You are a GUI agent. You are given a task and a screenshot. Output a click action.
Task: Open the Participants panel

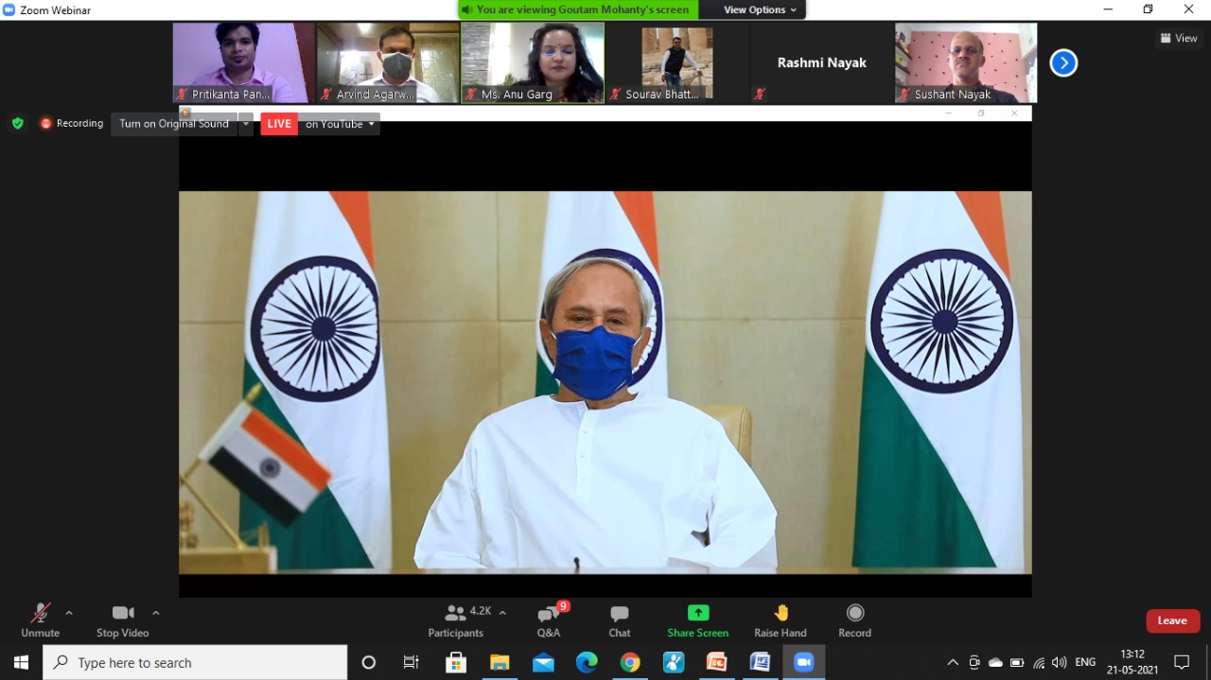(x=456, y=620)
